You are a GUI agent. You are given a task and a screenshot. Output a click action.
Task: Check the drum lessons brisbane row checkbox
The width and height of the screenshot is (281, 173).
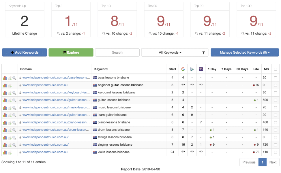click(276, 130)
